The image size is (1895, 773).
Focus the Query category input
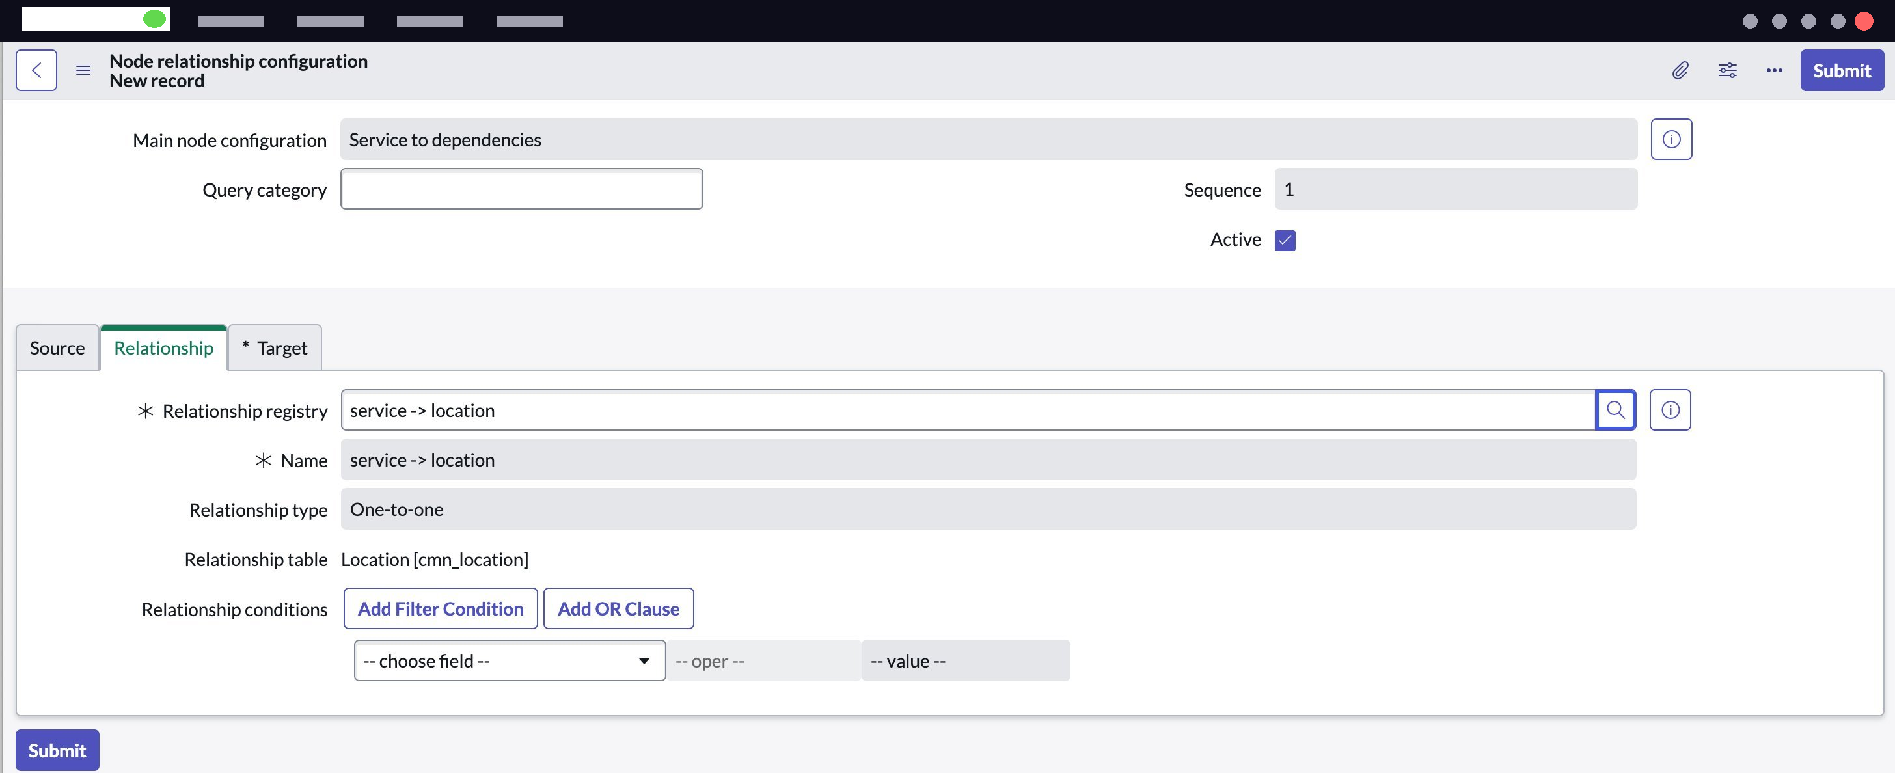coord(521,189)
